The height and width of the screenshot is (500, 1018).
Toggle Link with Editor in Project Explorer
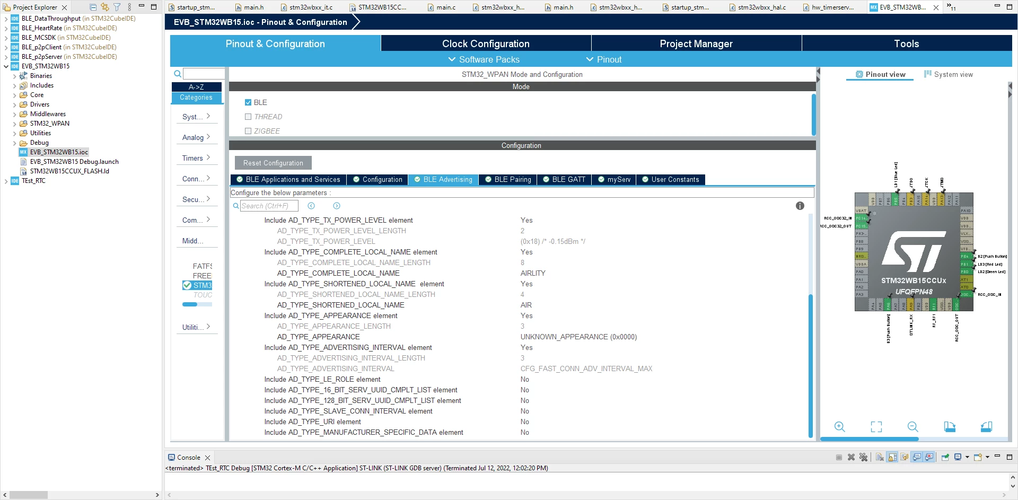point(105,7)
